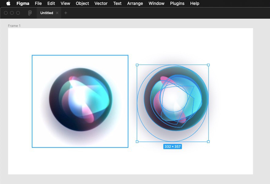The width and height of the screenshot is (270, 184).
Task: Open the File menu
Action: tap(38, 3)
